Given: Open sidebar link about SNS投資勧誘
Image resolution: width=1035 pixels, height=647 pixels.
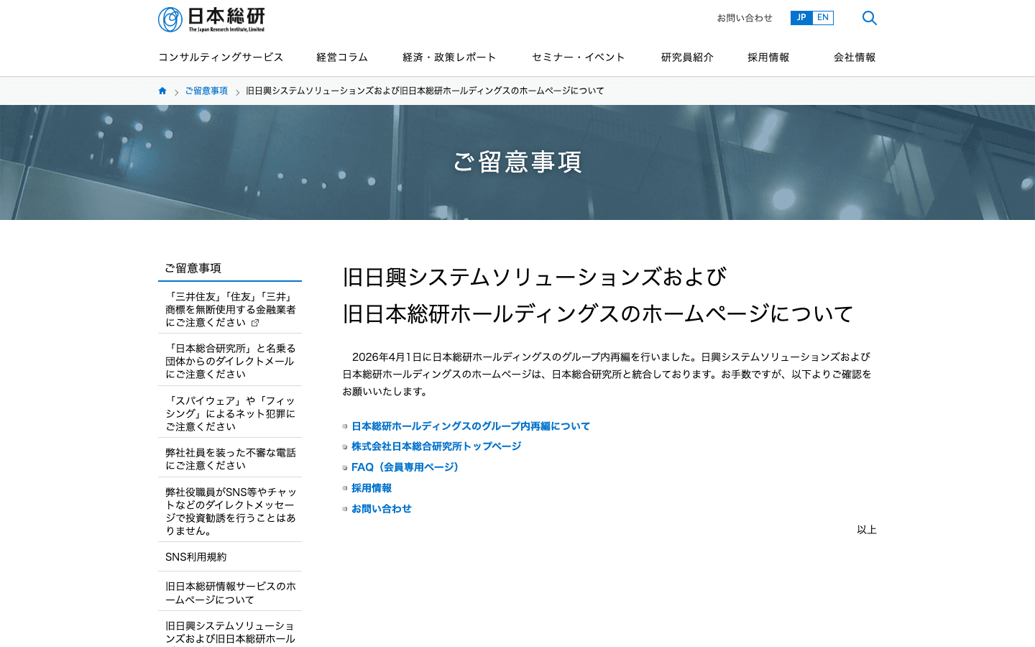Looking at the screenshot, I should [x=230, y=512].
